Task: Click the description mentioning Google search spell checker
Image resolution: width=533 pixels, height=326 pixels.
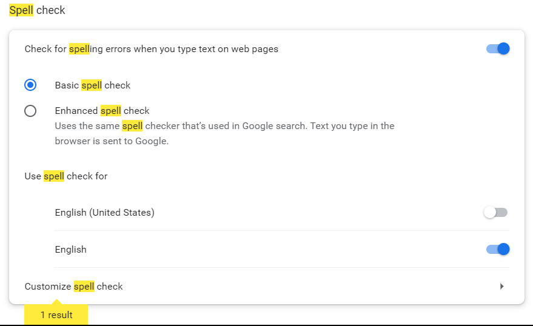Action: [224, 133]
